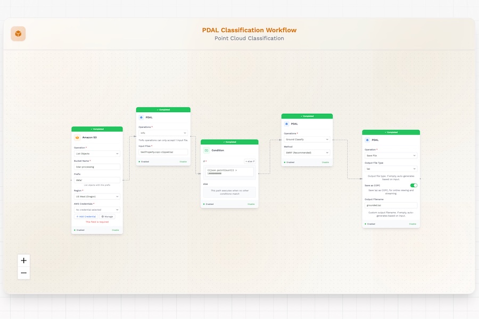Click the Output Filename field containing grounded.laz
The image size is (479, 319).
pos(391,205)
